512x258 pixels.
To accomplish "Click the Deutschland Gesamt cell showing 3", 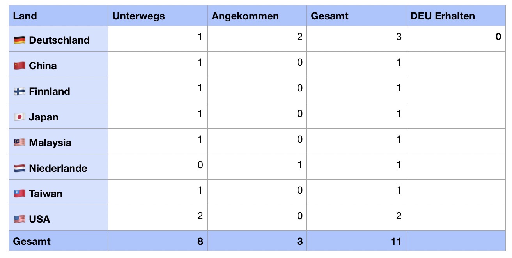I will pyautogui.click(x=356, y=38).
